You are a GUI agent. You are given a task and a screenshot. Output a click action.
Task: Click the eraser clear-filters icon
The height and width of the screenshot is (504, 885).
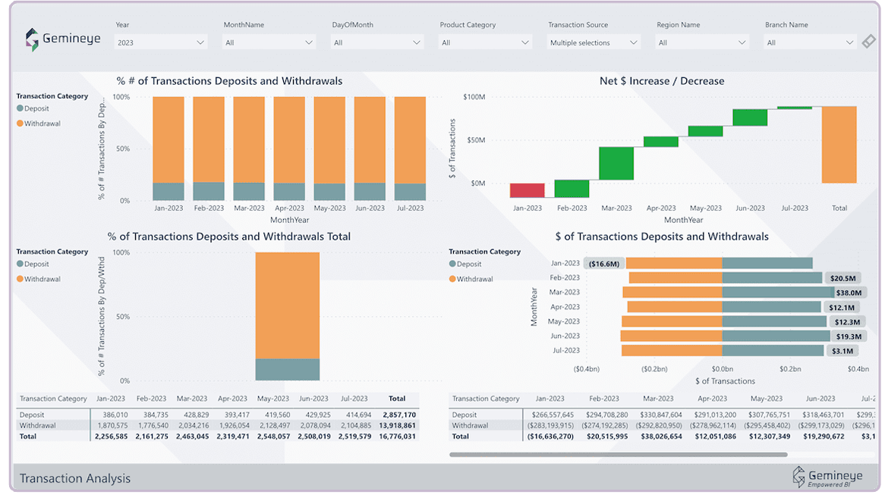pyautogui.click(x=868, y=42)
